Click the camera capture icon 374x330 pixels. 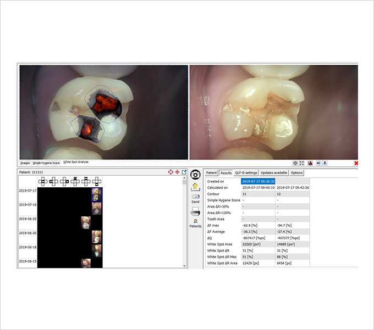tap(195, 175)
